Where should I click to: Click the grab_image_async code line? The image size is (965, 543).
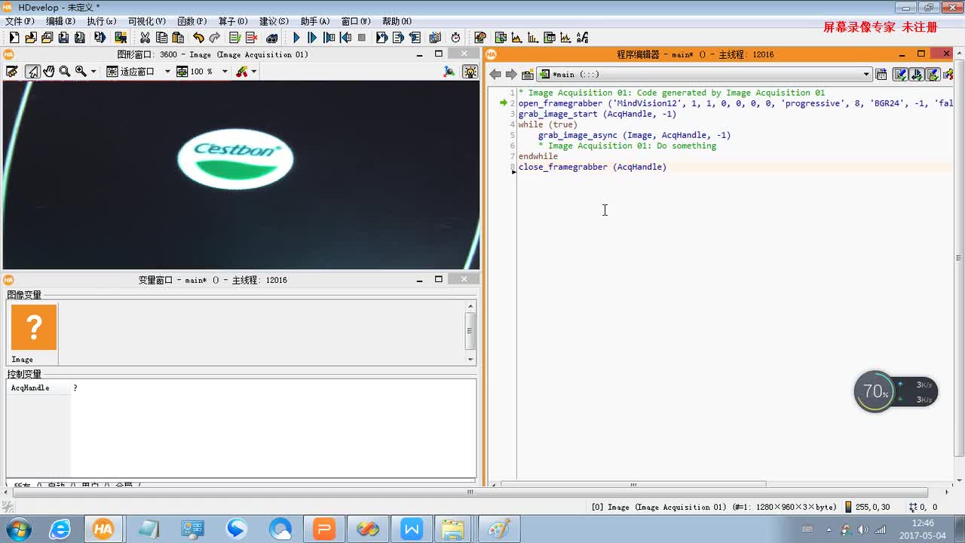coord(634,135)
